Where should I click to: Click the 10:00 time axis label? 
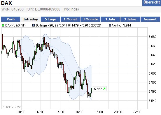(x=21, y=112)
